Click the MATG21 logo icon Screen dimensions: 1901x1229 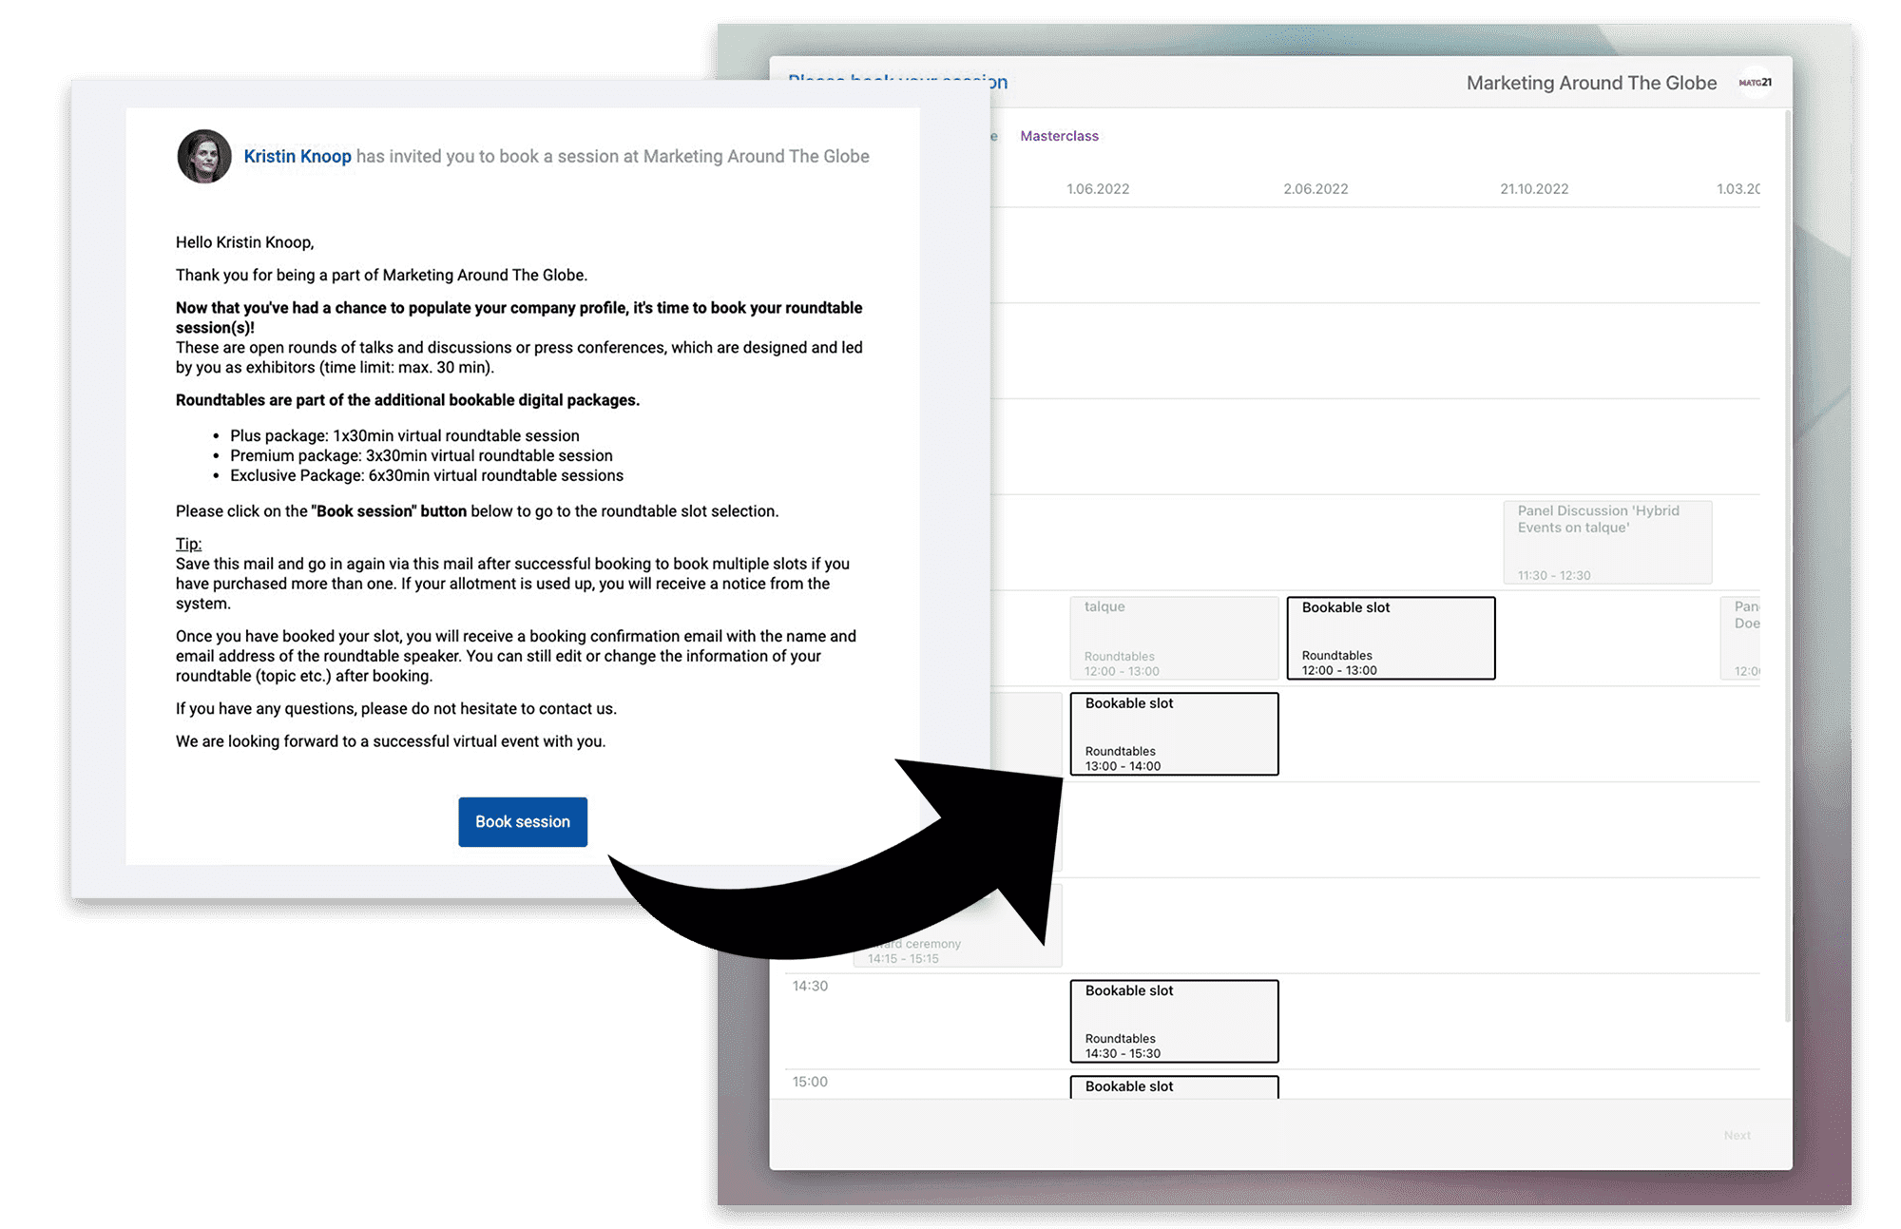click(1755, 83)
